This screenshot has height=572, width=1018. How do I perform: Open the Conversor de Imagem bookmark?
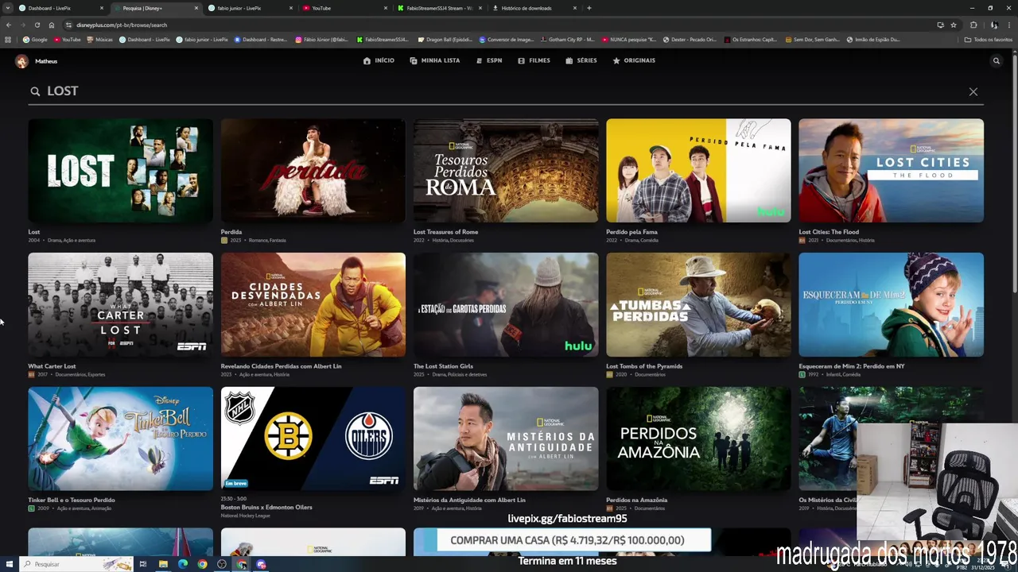[506, 39]
